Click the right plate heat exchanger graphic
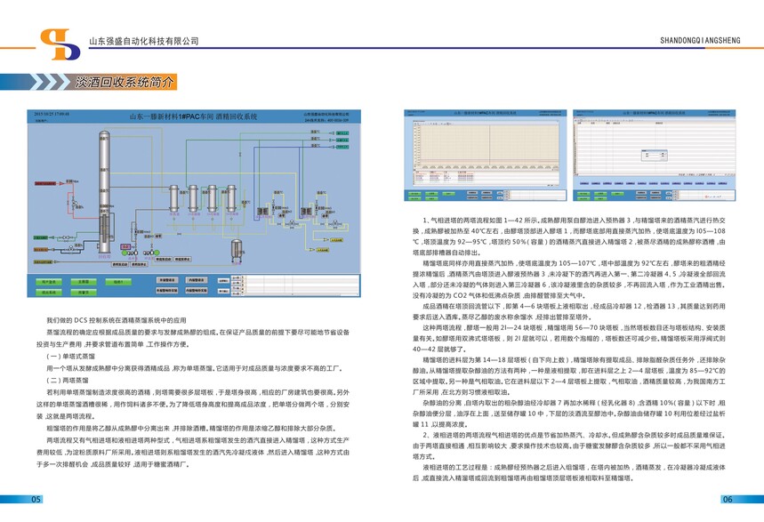The height and width of the screenshot is (522, 764). (x=306, y=212)
